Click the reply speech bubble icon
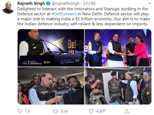 click(20, 111)
